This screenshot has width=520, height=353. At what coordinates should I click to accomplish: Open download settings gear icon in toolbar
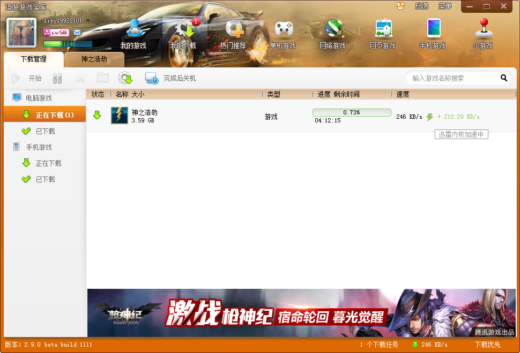pos(125,78)
